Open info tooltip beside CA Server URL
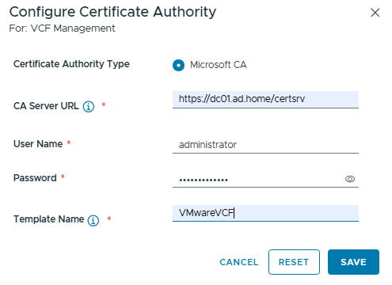Viewport: 392px width, 285px height. click(89, 107)
